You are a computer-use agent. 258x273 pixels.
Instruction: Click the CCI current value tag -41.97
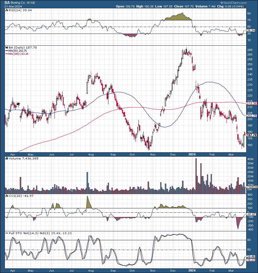(251, 214)
